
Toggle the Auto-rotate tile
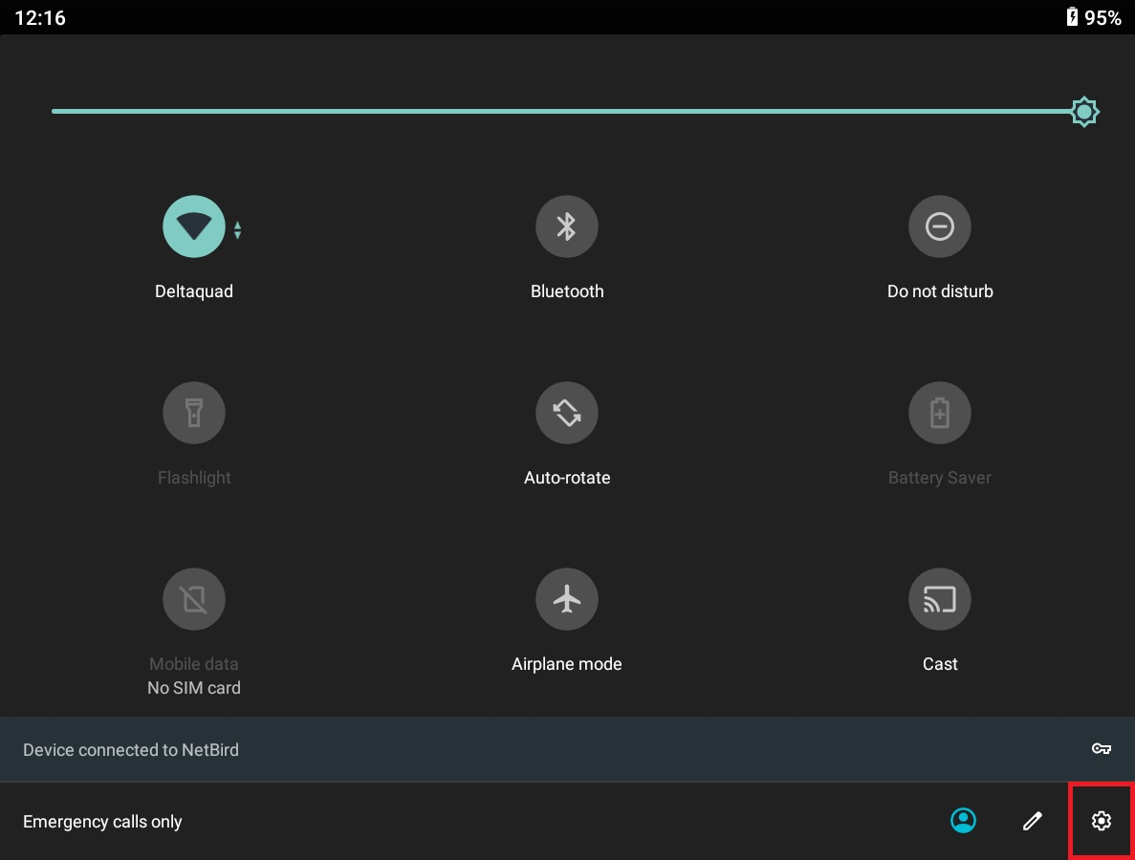click(x=566, y=413)
